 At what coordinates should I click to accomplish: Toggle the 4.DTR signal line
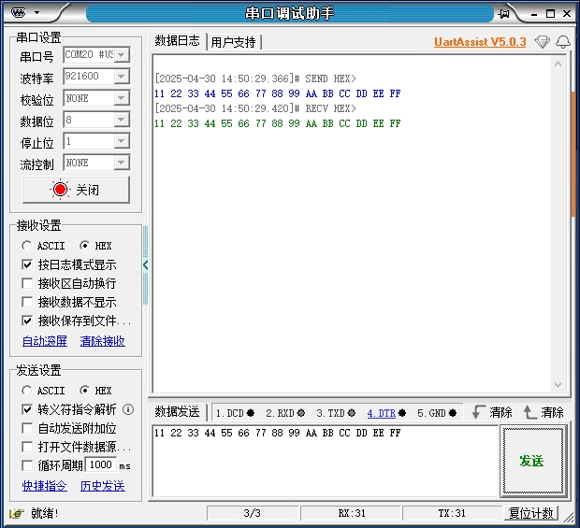pyautogui.click(x=386, y=413)
